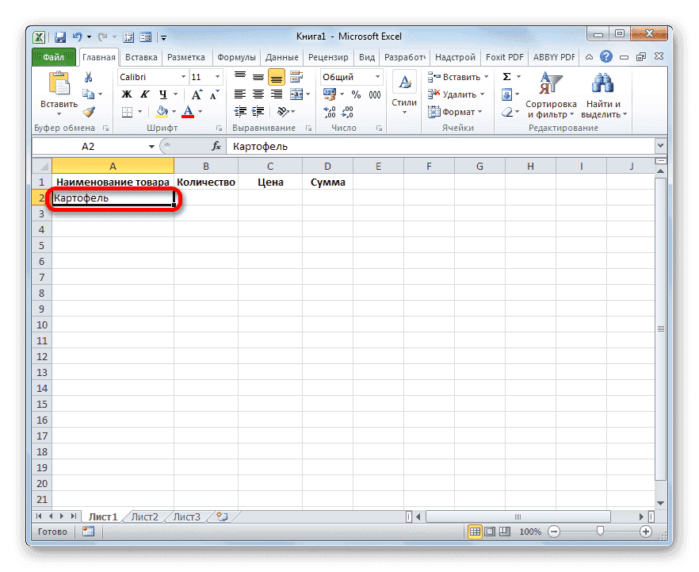Click the underline Ч icon
Image resolution: width=699 pixels, height=572 pixels.
coord(163,94)
